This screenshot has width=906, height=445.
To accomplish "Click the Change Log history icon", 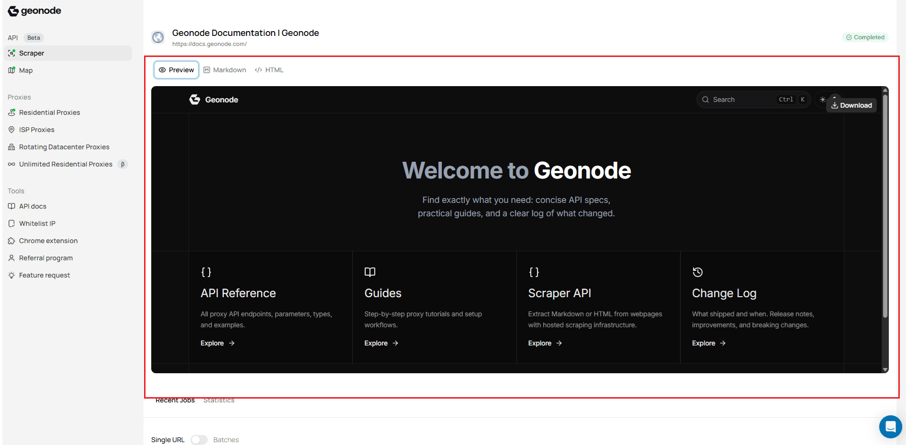I will pyautogui.click(x=698, y=272).
